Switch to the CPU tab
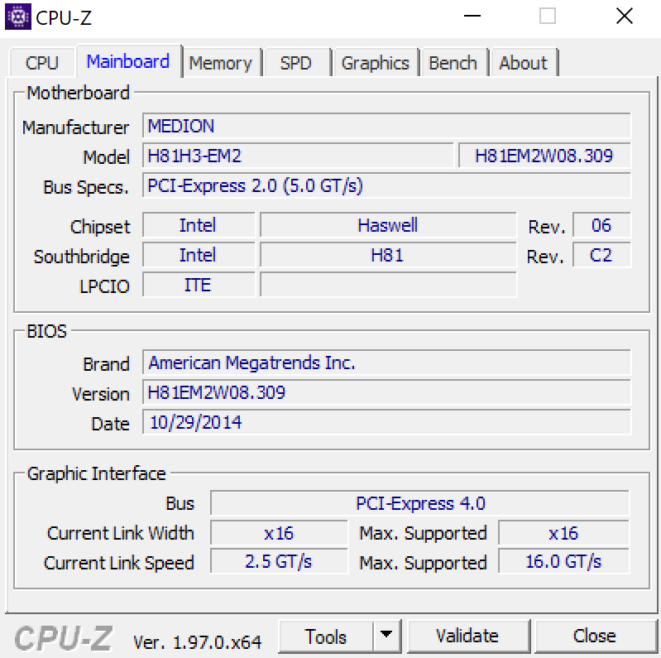661x658 pixels. click(x=42, y=63)
